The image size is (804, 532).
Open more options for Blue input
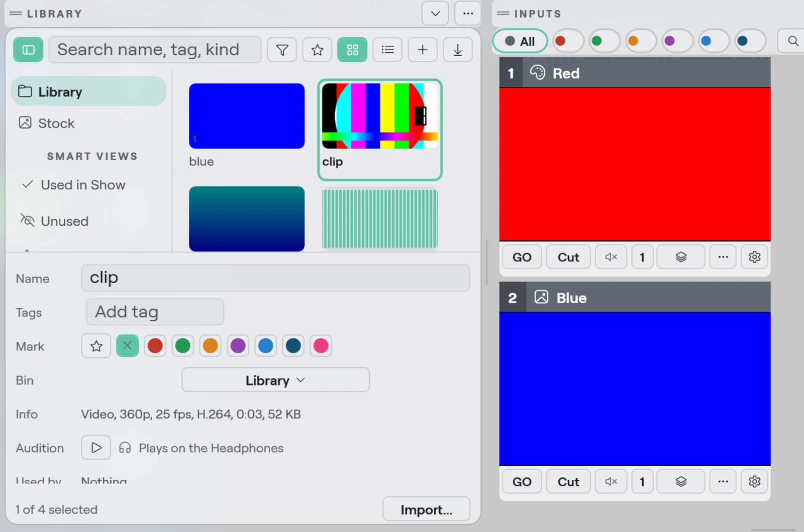click(723, 482)
